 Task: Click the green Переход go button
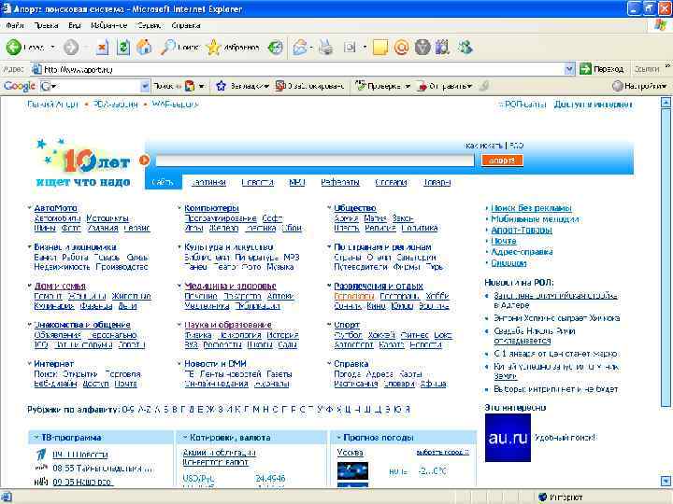[x=601, y=68]
